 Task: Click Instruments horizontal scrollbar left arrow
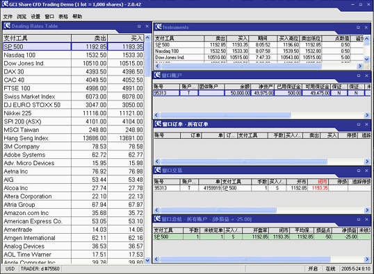coord(157,66)
